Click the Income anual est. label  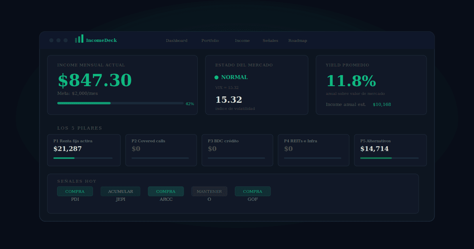coord(346,104)
